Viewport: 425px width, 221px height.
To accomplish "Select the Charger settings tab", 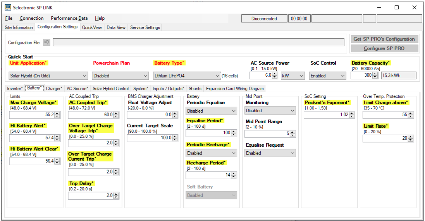I will pos(54,89).
